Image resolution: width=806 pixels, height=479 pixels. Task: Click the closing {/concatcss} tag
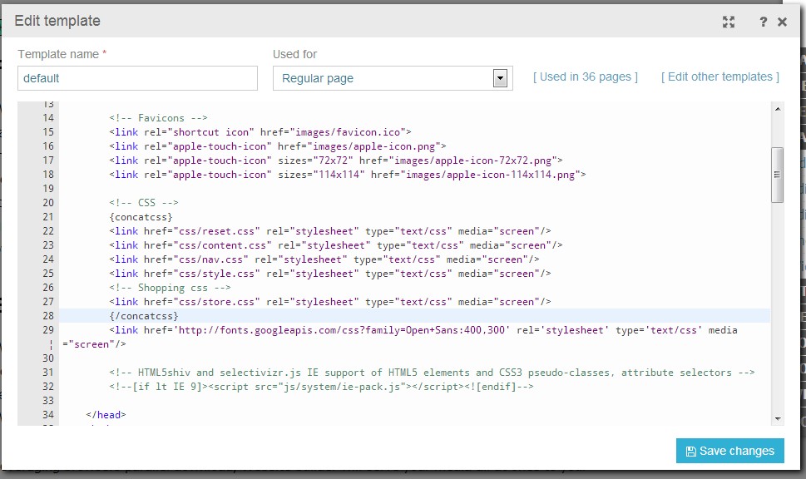(144, 316)
